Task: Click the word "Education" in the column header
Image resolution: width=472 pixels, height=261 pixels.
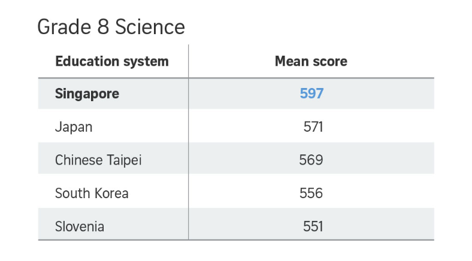Action: pyautogui.click(x=85, y=61)
